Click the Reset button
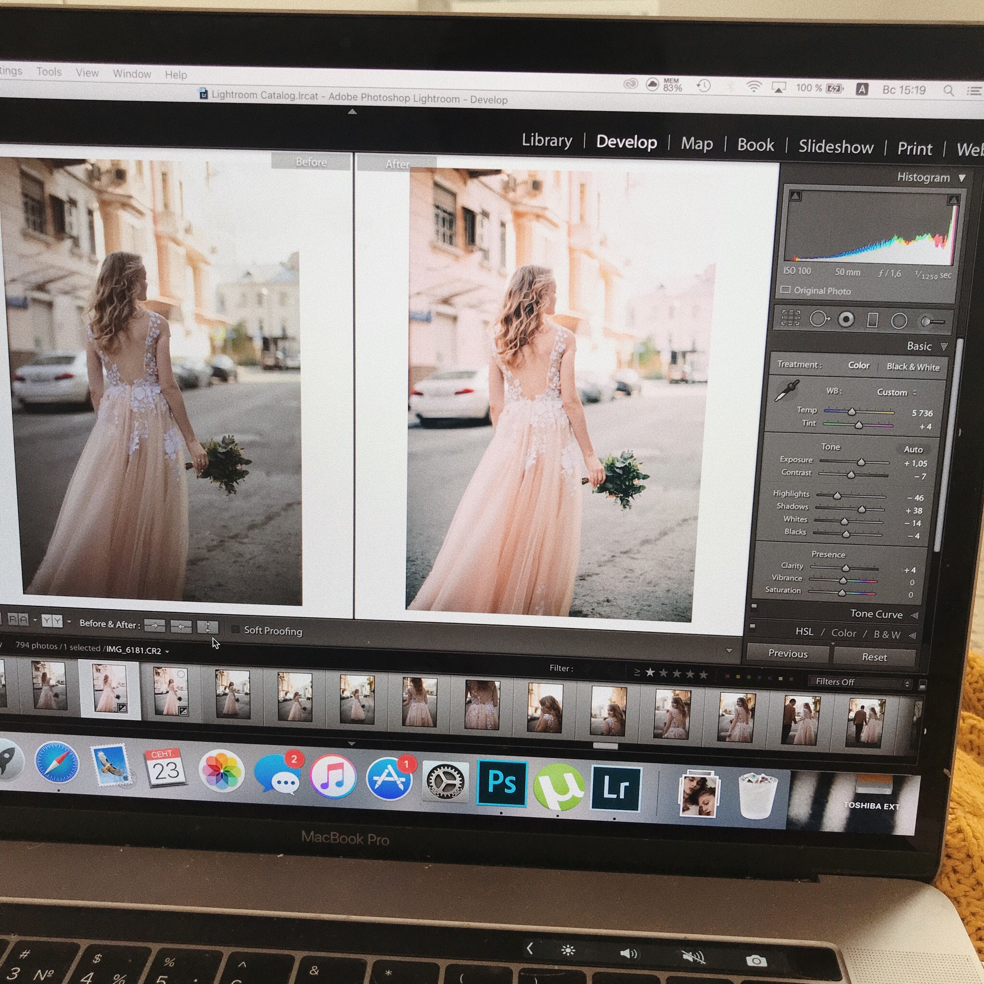 [874, 657]
